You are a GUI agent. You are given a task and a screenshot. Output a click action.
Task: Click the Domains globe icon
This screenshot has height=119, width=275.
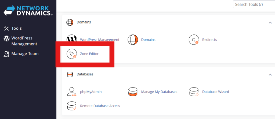pyautogui.click(x=133, y=40)
